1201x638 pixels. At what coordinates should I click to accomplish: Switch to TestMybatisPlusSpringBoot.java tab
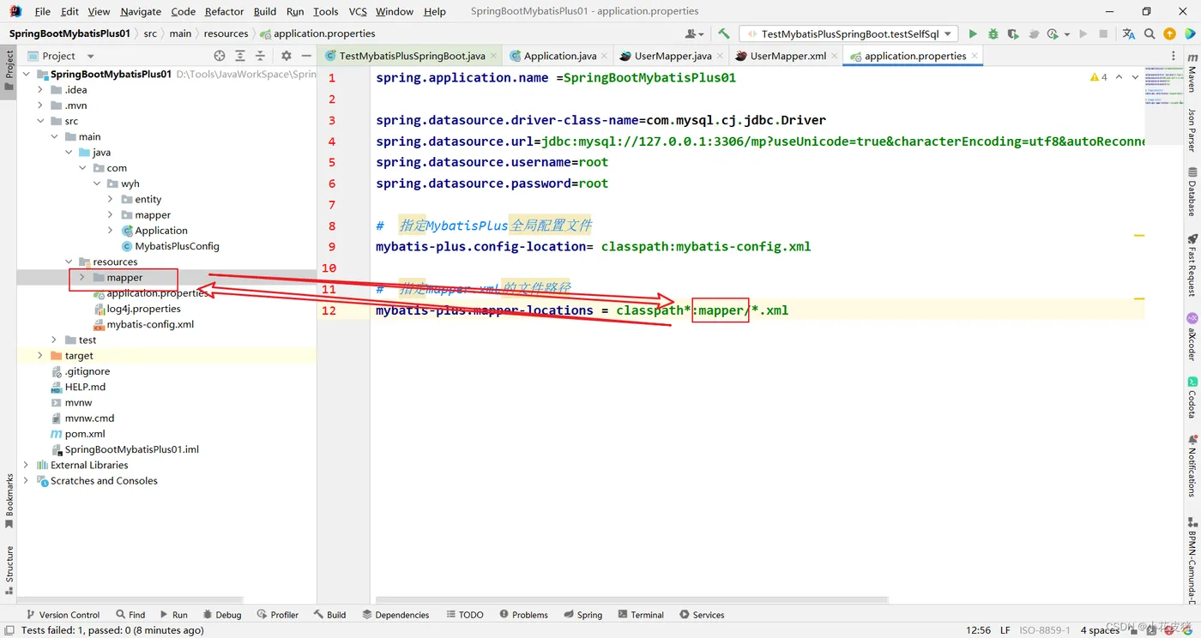412,56
